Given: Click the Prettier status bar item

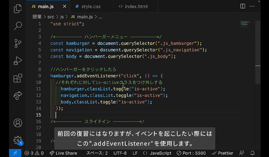Looking at the screenshot, I should tap(222, 153).
